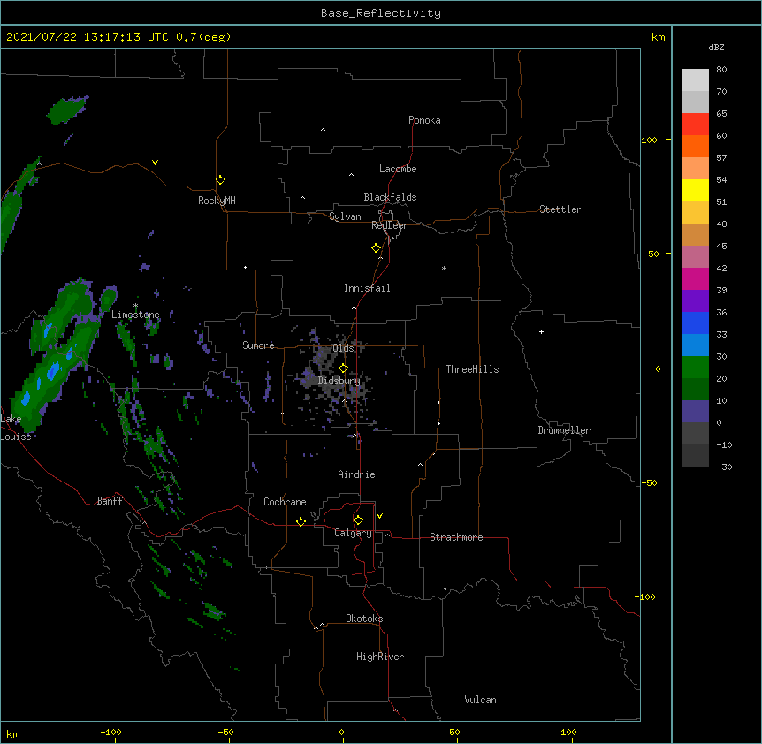Click the Limestone label
The image size is (762, 744).
click(135, 315)
